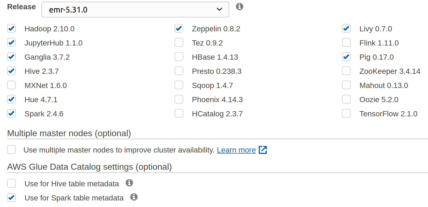The width and height of the screenshot is (428, 207).
Task: Uncheck Livy 0.7.0
Action: coord(346,29)
